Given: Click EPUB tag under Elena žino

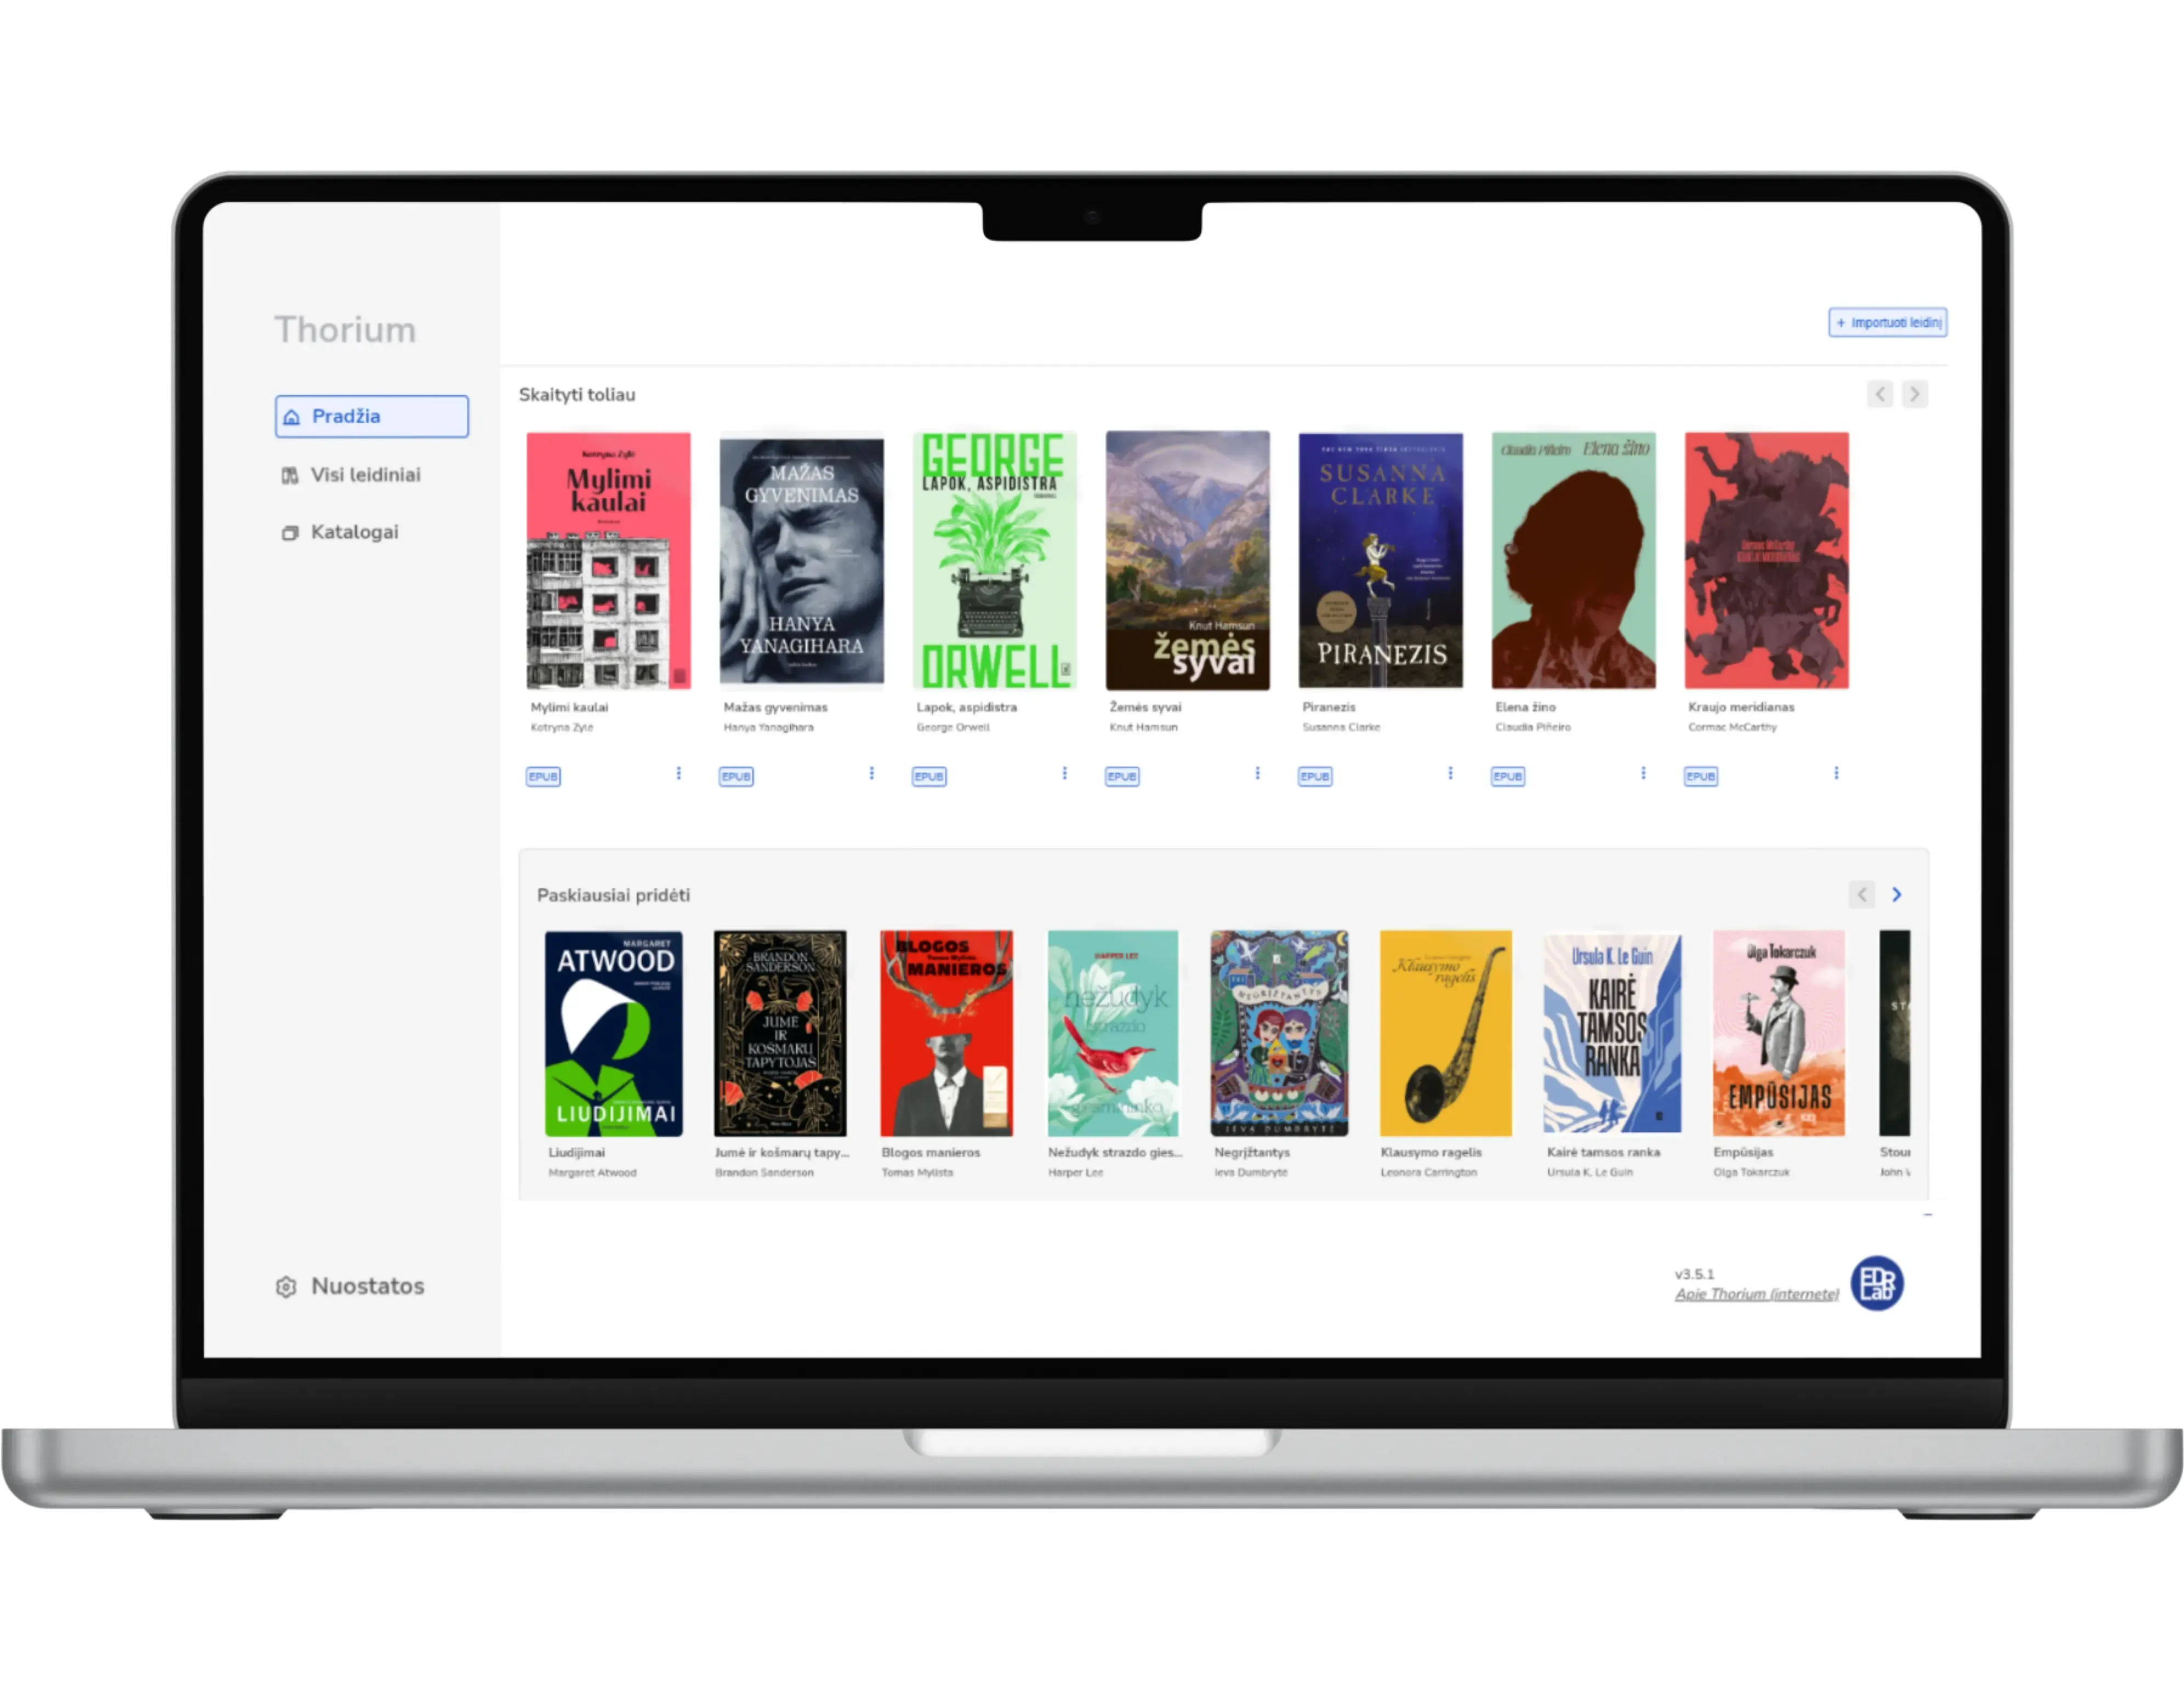Looking at the screenshot, I should [x=1508, y=777].
